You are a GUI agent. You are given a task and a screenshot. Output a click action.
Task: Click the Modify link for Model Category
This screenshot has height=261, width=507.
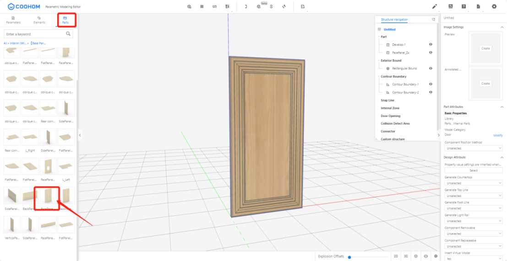(497, 135)
